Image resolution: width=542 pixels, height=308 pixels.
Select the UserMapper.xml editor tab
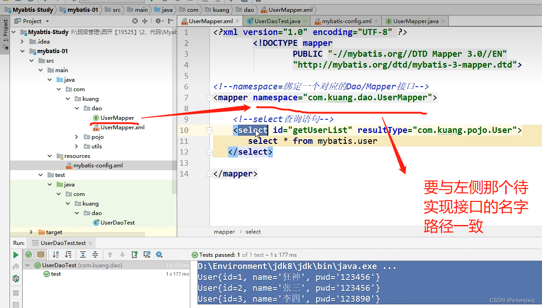[211, 21]
